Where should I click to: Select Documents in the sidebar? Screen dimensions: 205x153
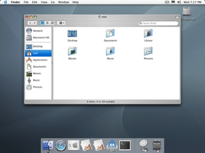pyautogui.click(x=38, y=67)
